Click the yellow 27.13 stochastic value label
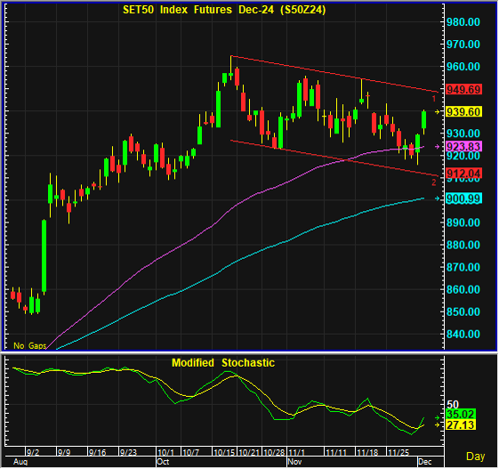The image size is (499, 469). tap(461, 425)
